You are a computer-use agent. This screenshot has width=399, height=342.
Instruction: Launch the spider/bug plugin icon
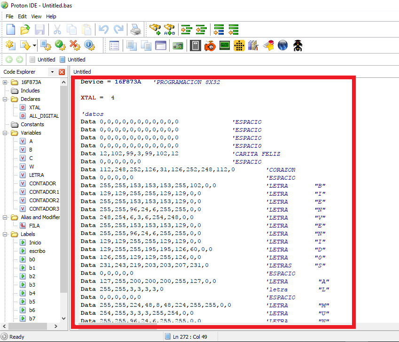coord(297,46)
